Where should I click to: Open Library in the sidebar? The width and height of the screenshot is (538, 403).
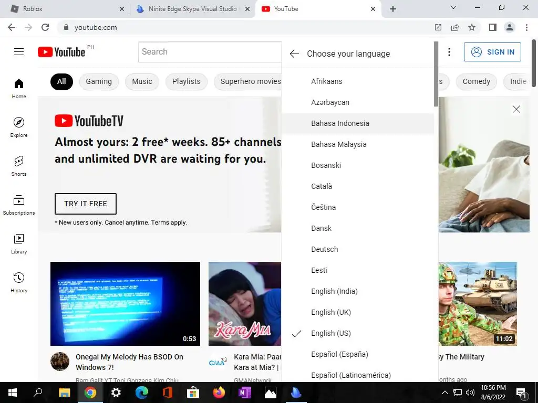19,243
